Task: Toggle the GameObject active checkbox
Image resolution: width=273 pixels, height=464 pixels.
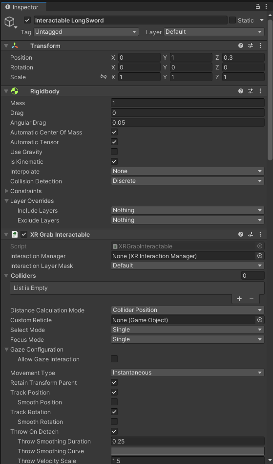Action: click(27, 20)
